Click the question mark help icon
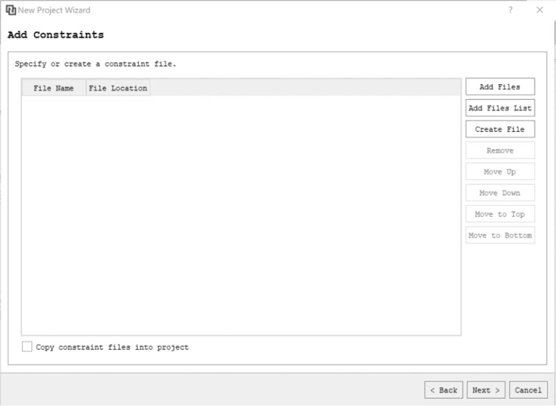 [x=511, y=10]
